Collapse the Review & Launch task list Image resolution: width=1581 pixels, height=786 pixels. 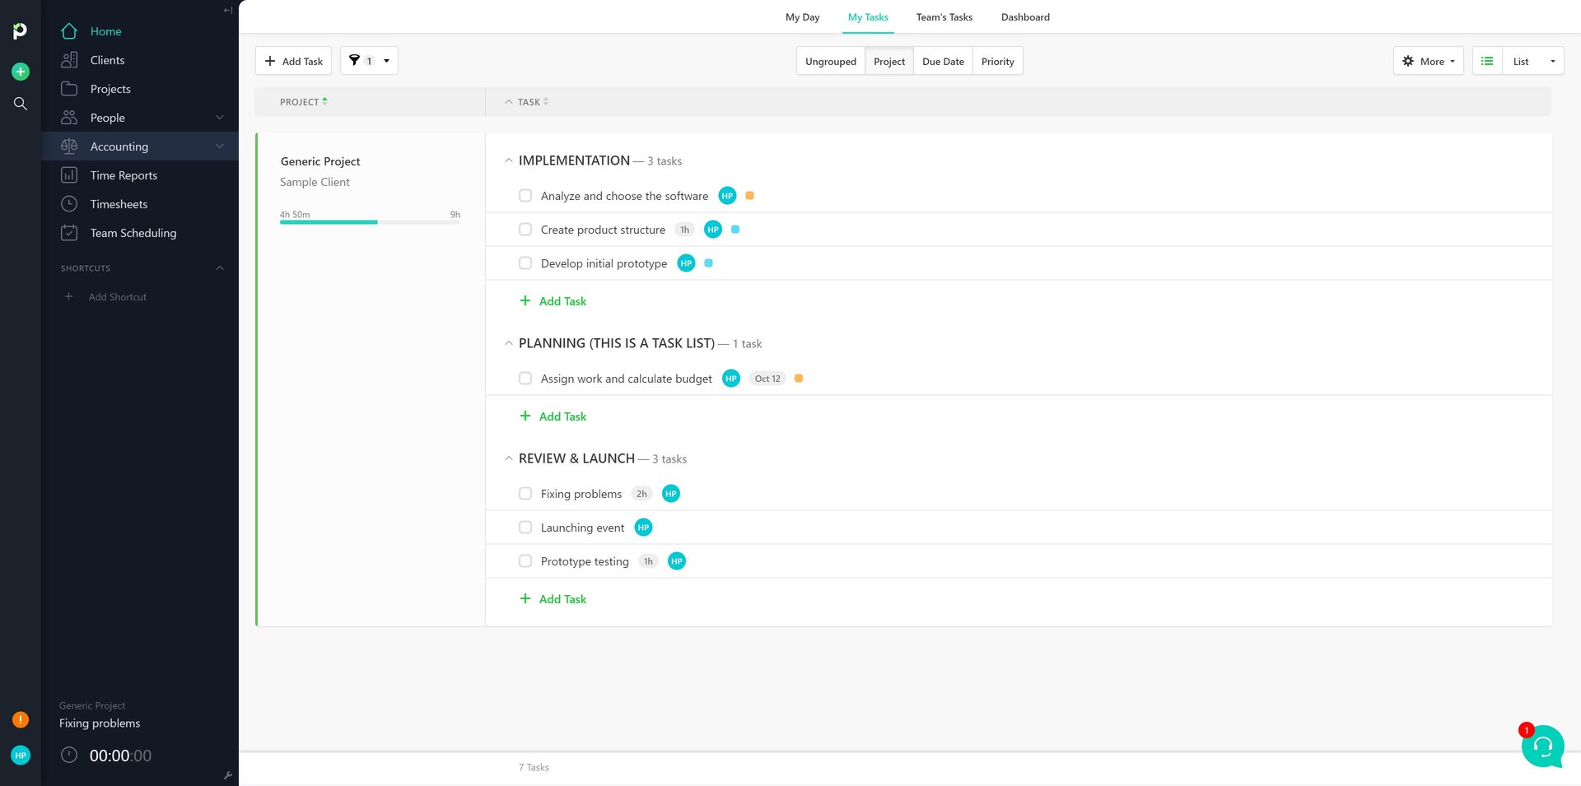[x=509, y=459]
